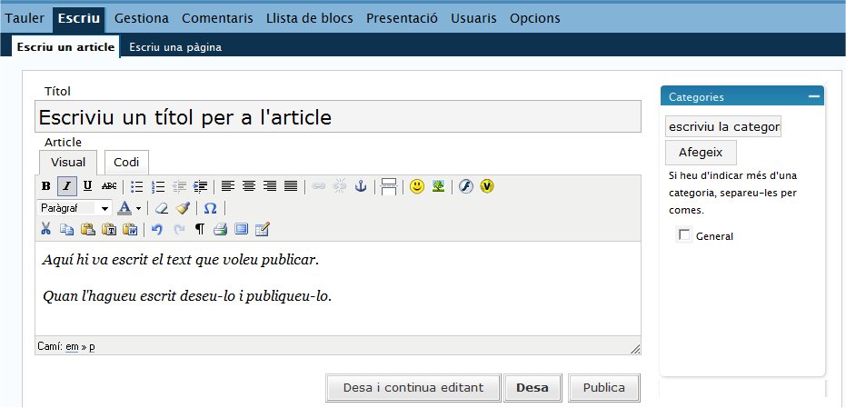846x408 pixels.
Task: Insert special character with omega icon
Action: pos(210,208)
